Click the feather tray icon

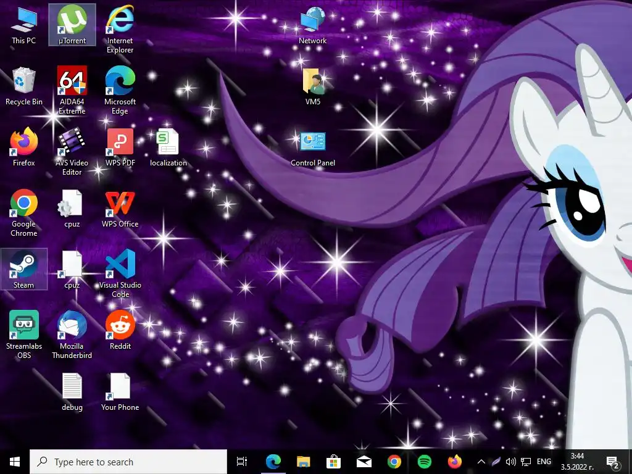496,462
